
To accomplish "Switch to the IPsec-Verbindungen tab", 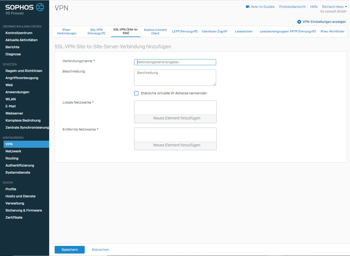I will [67, 32].
